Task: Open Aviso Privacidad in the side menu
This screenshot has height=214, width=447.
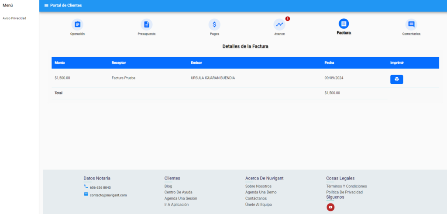Action: coord(14,18)
